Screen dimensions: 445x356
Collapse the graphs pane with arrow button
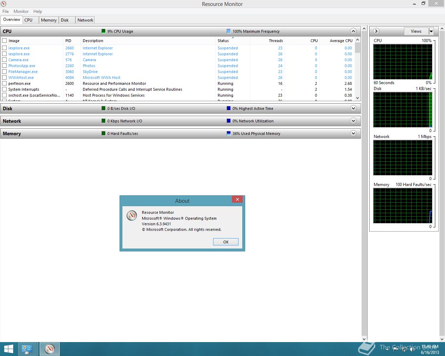coord(376,31)
